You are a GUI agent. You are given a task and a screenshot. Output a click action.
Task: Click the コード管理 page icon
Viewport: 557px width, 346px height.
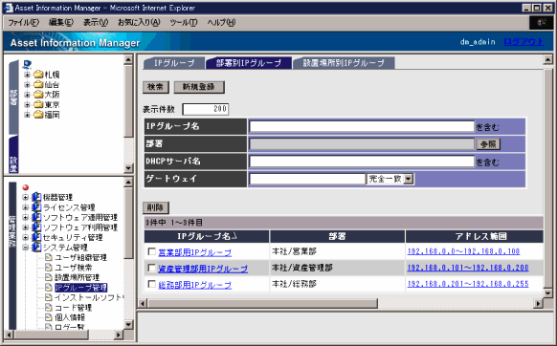(x=49, y=308)
